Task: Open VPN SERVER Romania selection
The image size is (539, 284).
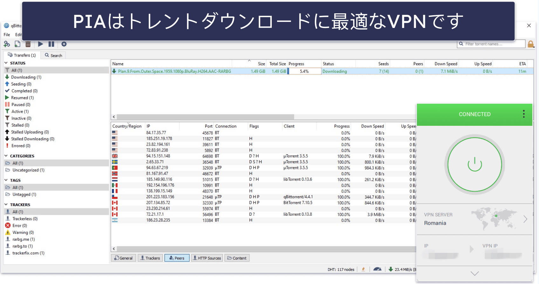Action: click(x=474, y=219)
